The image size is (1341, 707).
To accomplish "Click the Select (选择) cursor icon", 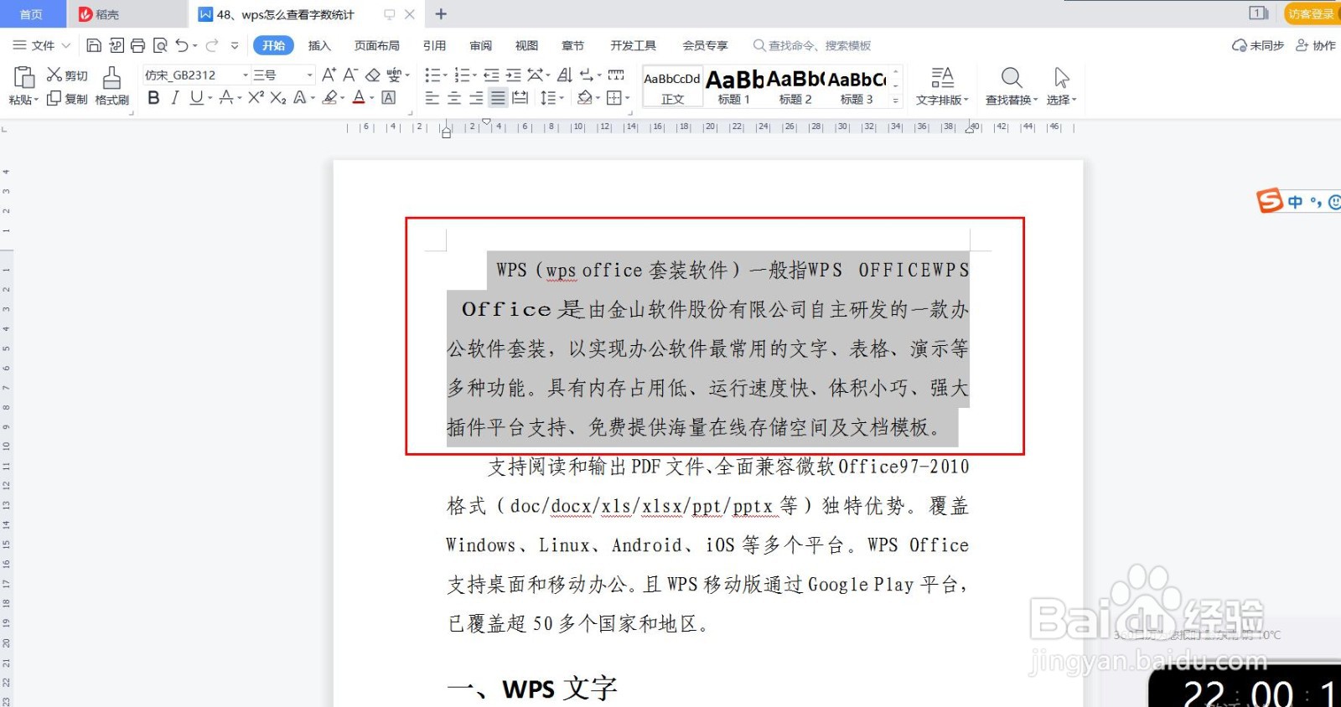I will pyautogui.click(x=1061, y=78).
